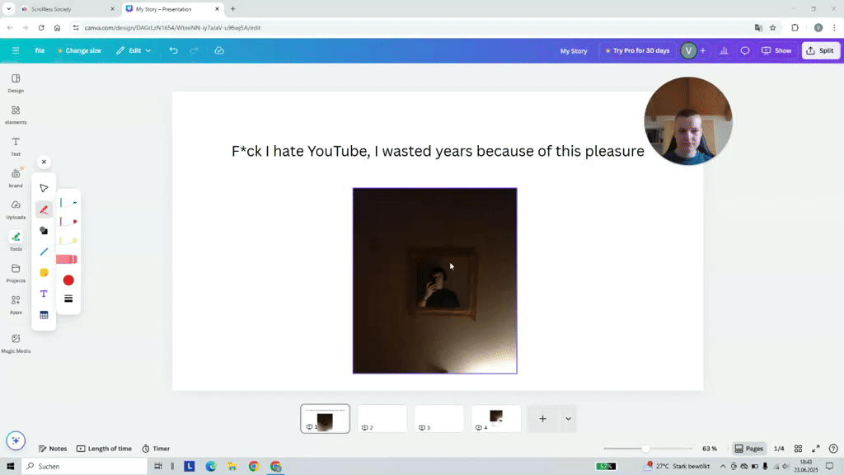Select the Marker drawing tool
The image size is (844, 475).
point(68,220)
